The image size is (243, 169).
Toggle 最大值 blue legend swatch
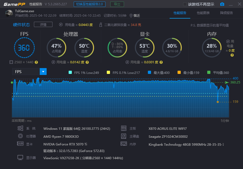[149, 72]
